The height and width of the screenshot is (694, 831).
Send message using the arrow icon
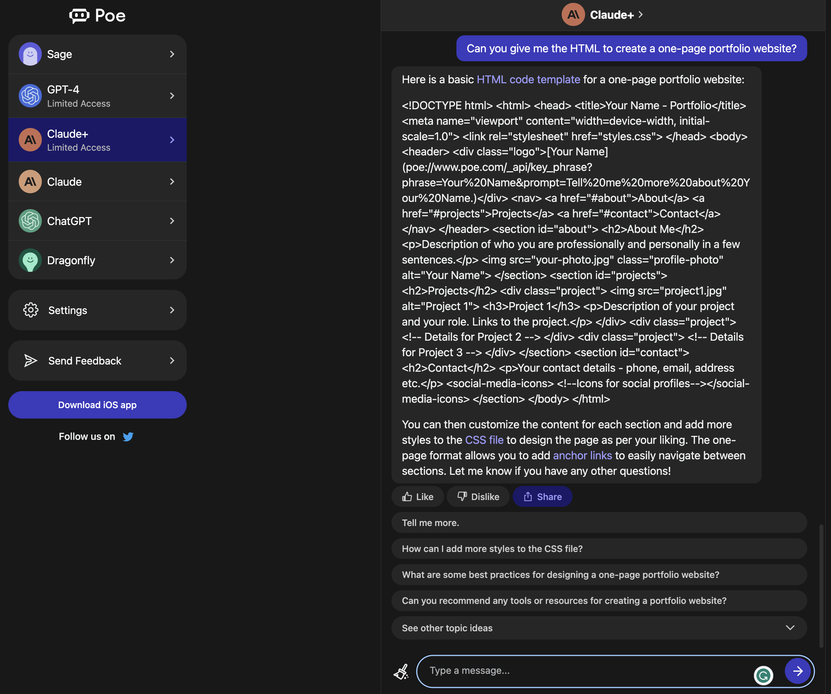click(797, 671)
